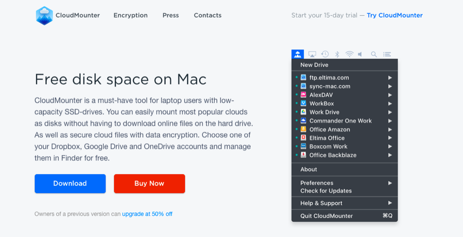Expand the sync-mac.com submenu arrow

click(390, 86)
